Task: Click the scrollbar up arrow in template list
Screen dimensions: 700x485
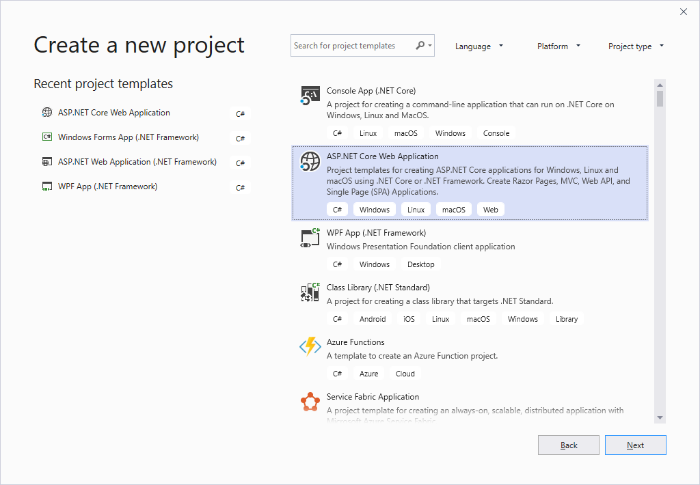Action: pyautogui.click(x=660, y=85)
